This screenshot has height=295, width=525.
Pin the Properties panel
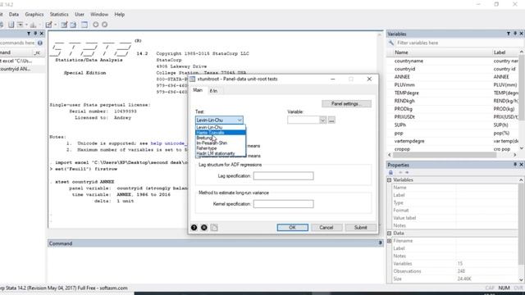[515, 165]
